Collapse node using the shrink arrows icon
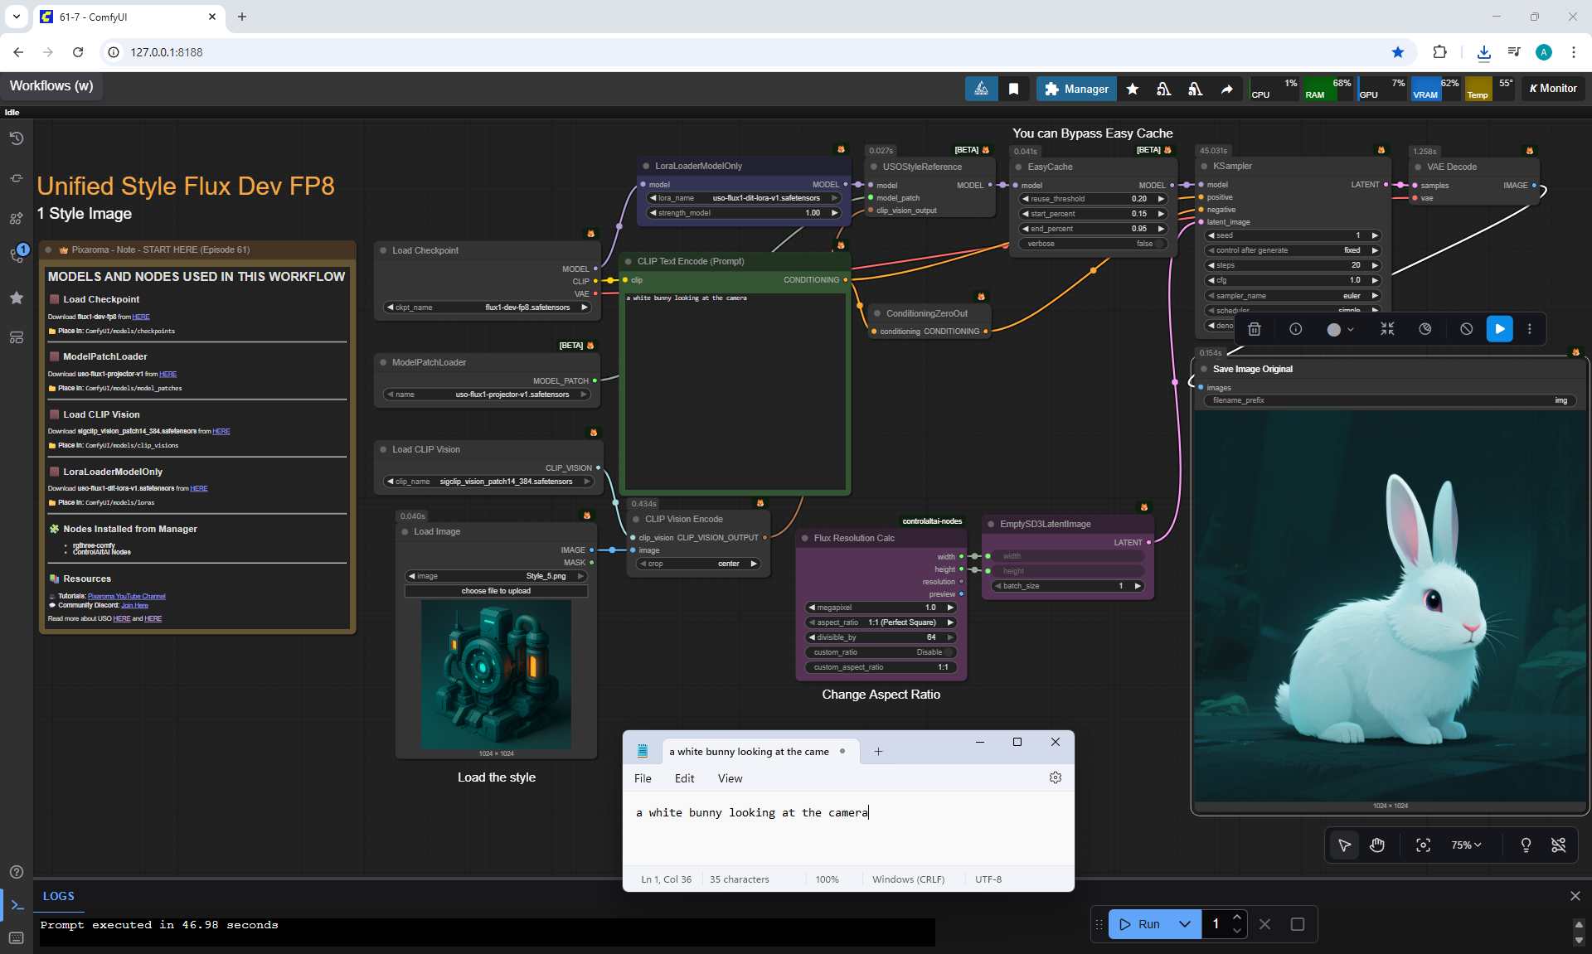The height and width of the screenshot is (954, 1592). coord(1387,329)
